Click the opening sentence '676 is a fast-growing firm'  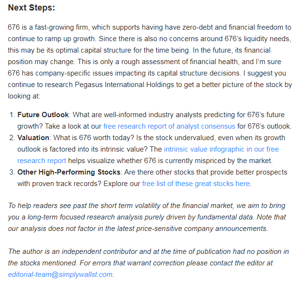coord(53,27)
